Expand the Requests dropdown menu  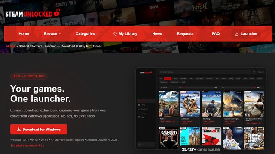click(x=187, y=34)
